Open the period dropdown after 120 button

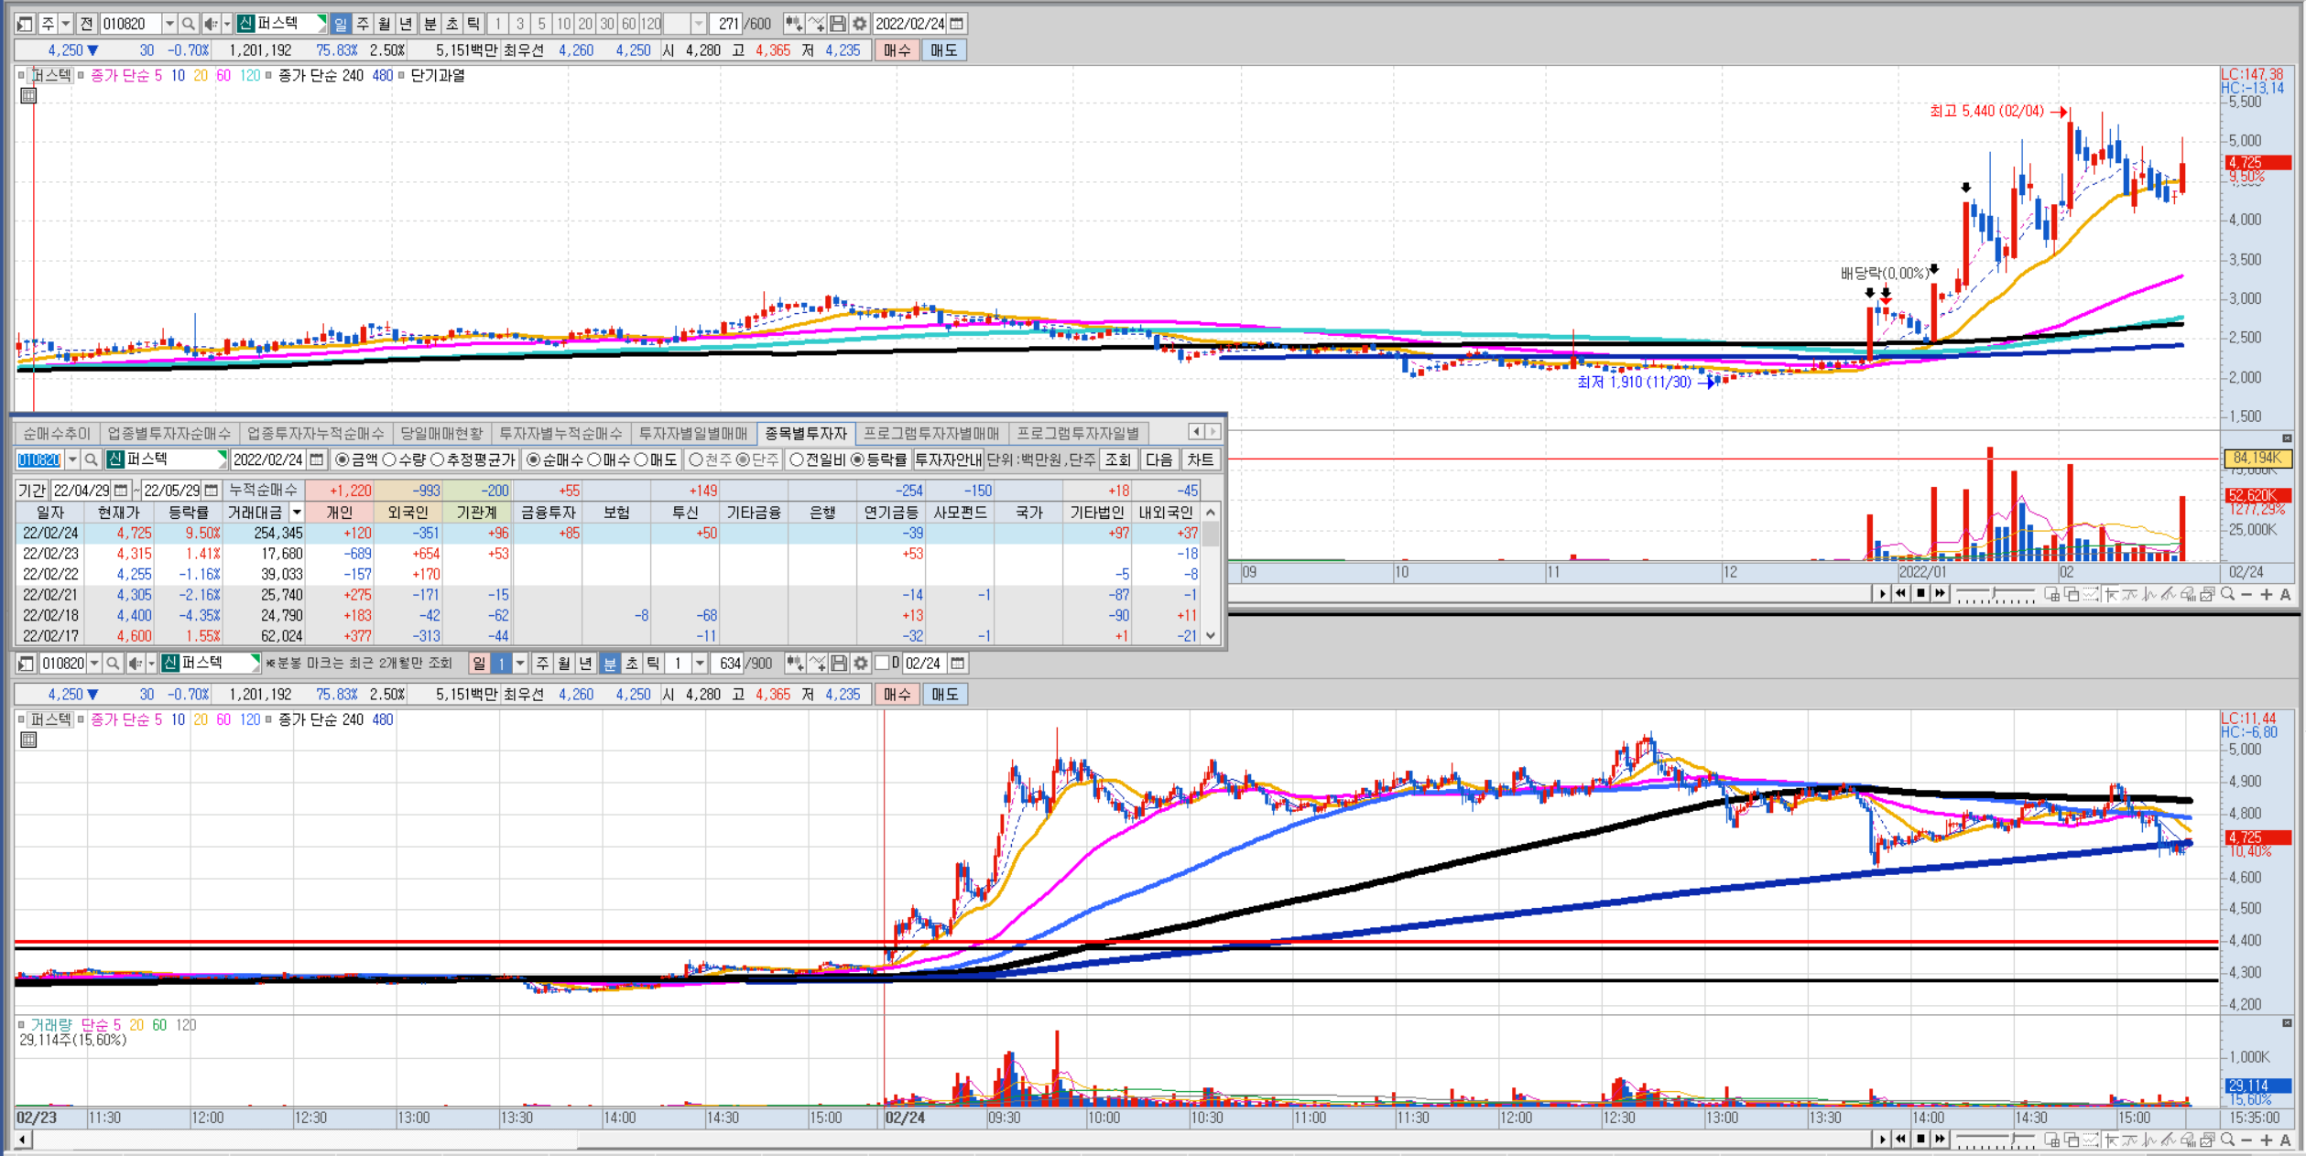click(699, 24)
